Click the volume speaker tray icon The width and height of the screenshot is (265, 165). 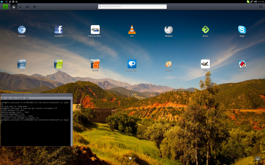pyautogui.click(x=255, y=2)
